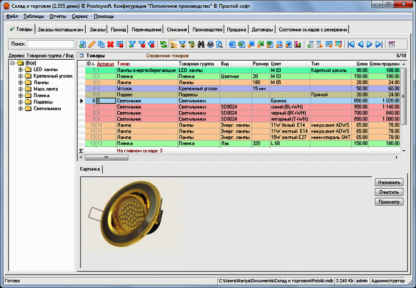Screen dimensions: 416x288
Task: Open the Файл menu
Action: point(12,16)
